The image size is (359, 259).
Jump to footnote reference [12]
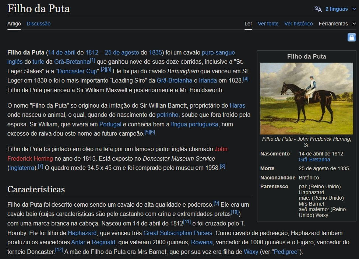[59, 250]
